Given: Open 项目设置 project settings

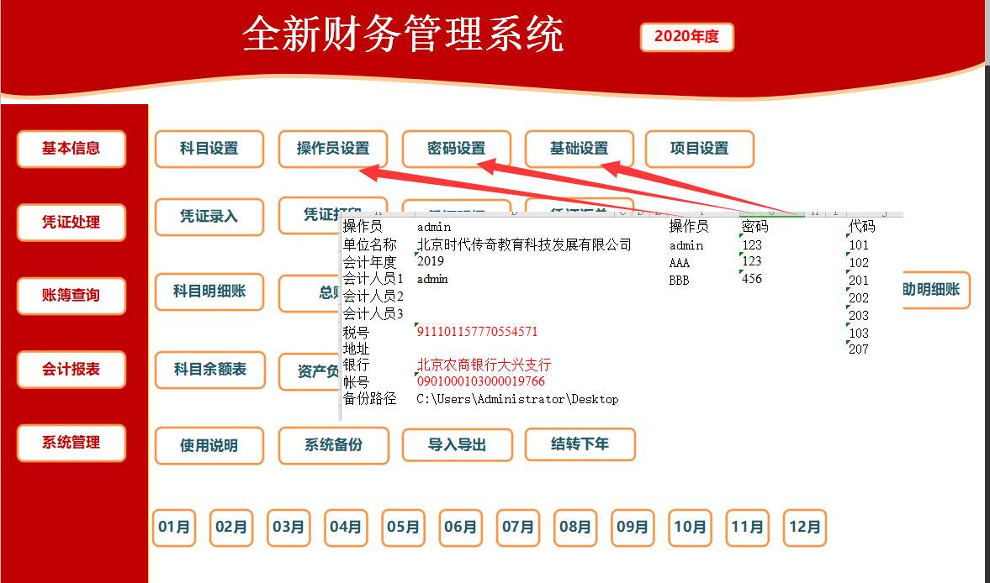Looking at the screenshot, I should (699, 149).
